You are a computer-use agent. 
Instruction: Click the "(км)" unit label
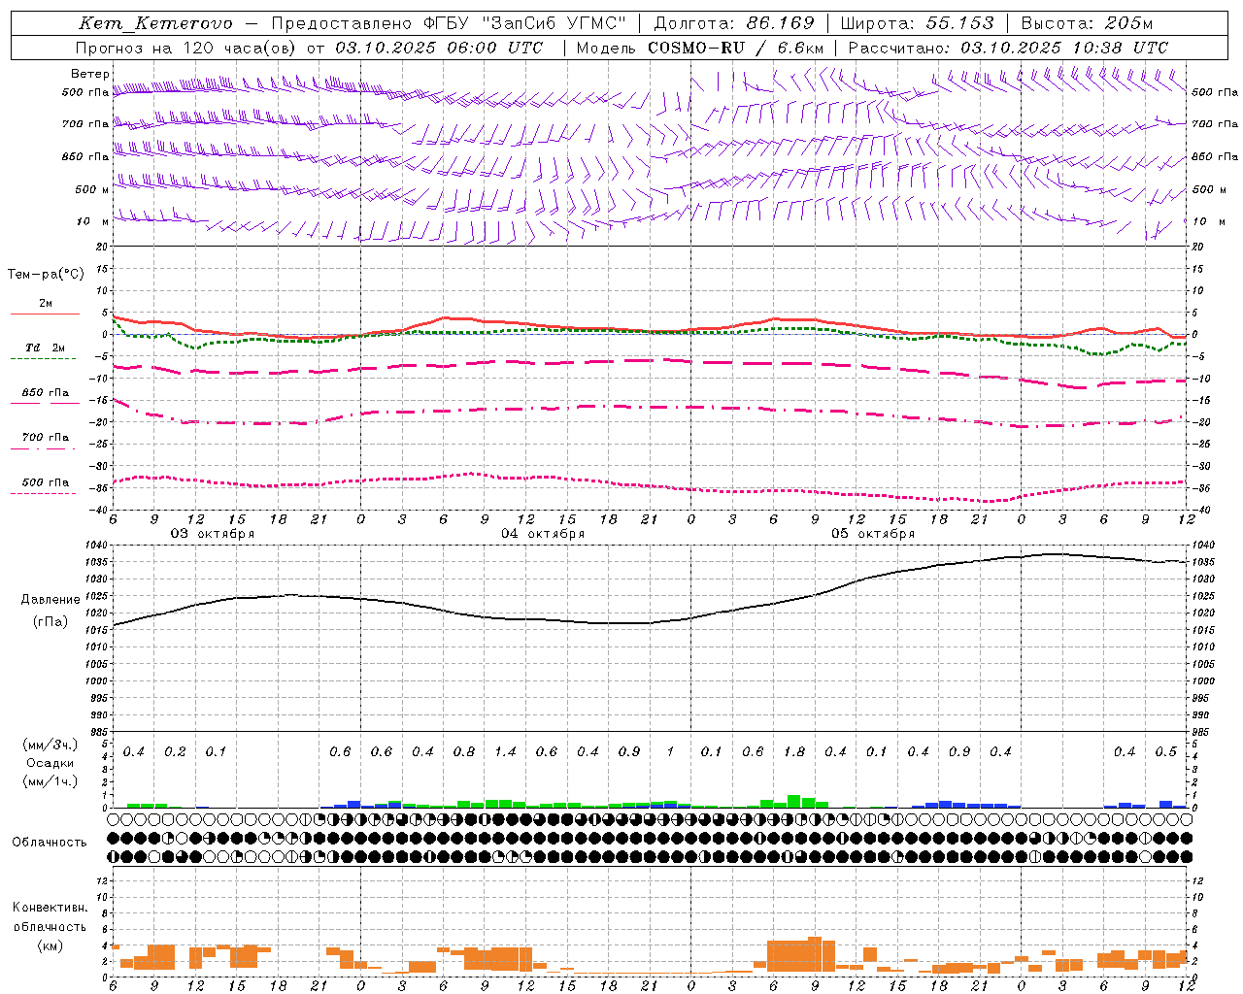(50, 945)
